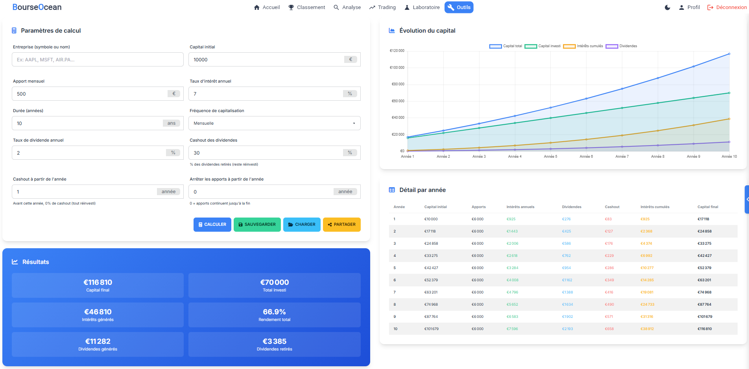The height and width of the screenshot is (369, 749).
Task: Click the €70 000 Total investi card
Action: tap(275, 285)
